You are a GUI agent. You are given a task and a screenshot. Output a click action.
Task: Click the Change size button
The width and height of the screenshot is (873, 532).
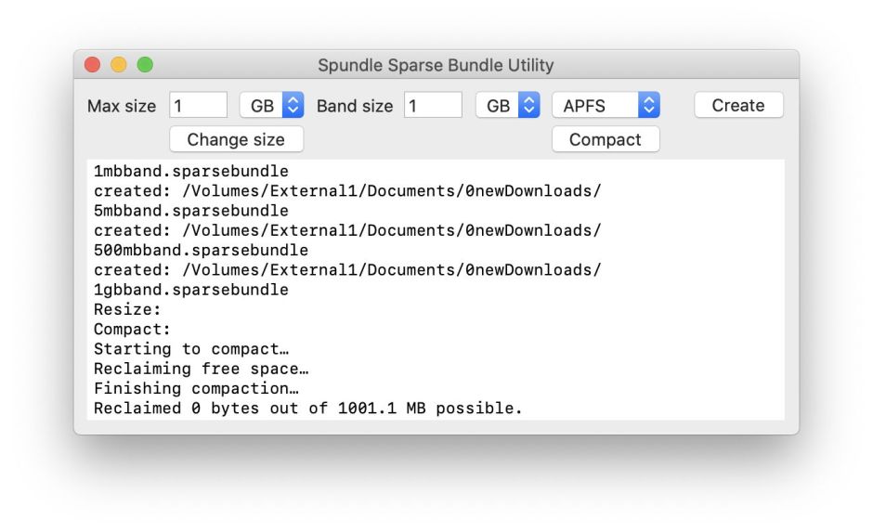[x=236, y=139]
